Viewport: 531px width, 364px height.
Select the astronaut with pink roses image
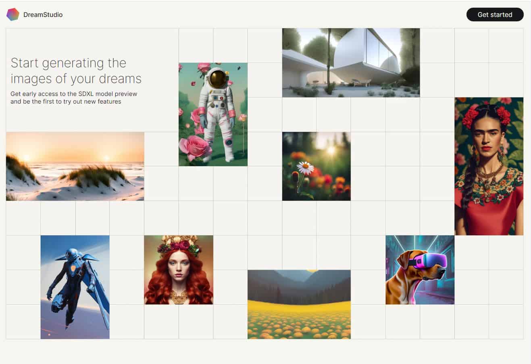point(213,114)
